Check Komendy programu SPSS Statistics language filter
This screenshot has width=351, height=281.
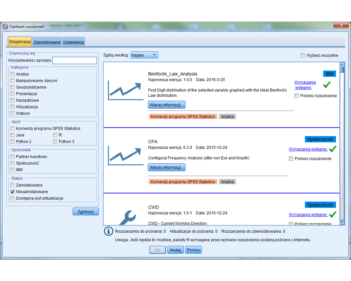tap(12, 129)
